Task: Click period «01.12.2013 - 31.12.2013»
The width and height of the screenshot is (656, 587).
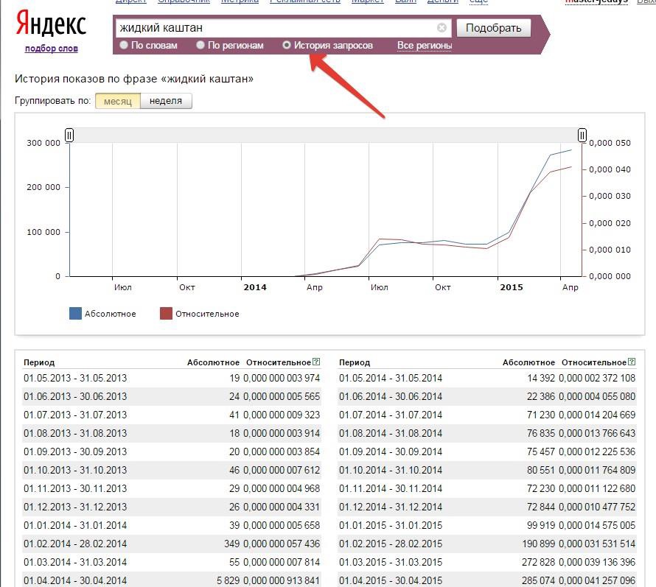Action: (75, 507)
